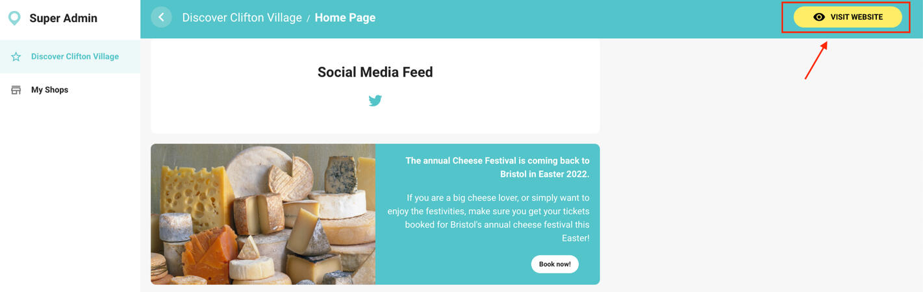This screenshot has width=923, height=292.
Task: Click the cheese festival photo
Action: coord(263,214)
